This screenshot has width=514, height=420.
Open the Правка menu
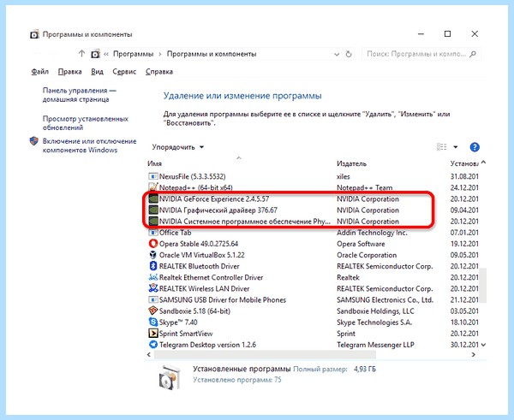click(70, 72)
